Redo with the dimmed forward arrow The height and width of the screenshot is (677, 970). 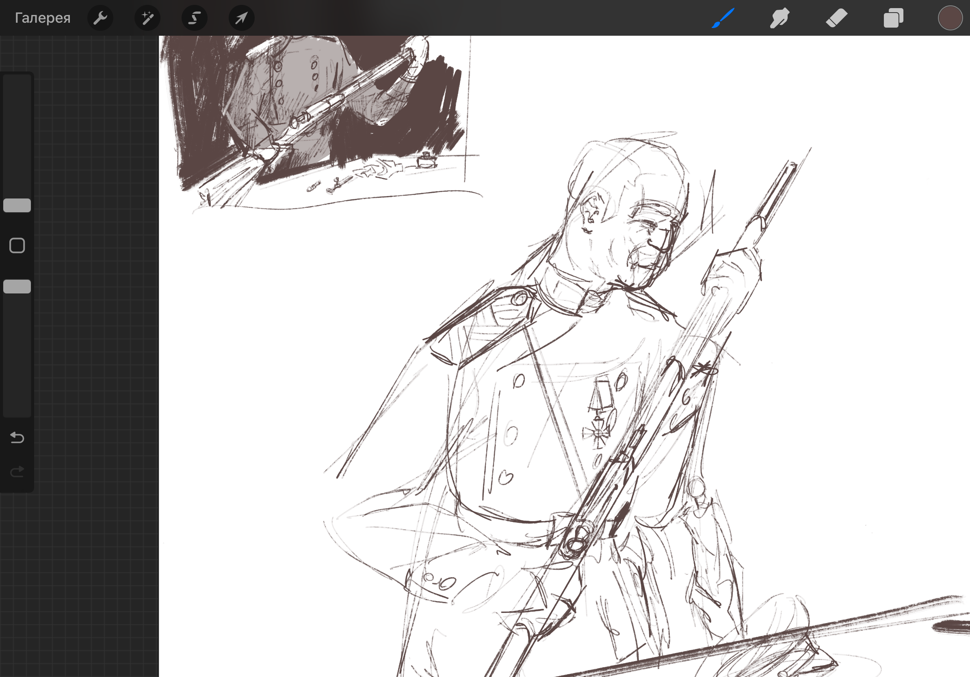pos(17,472)
